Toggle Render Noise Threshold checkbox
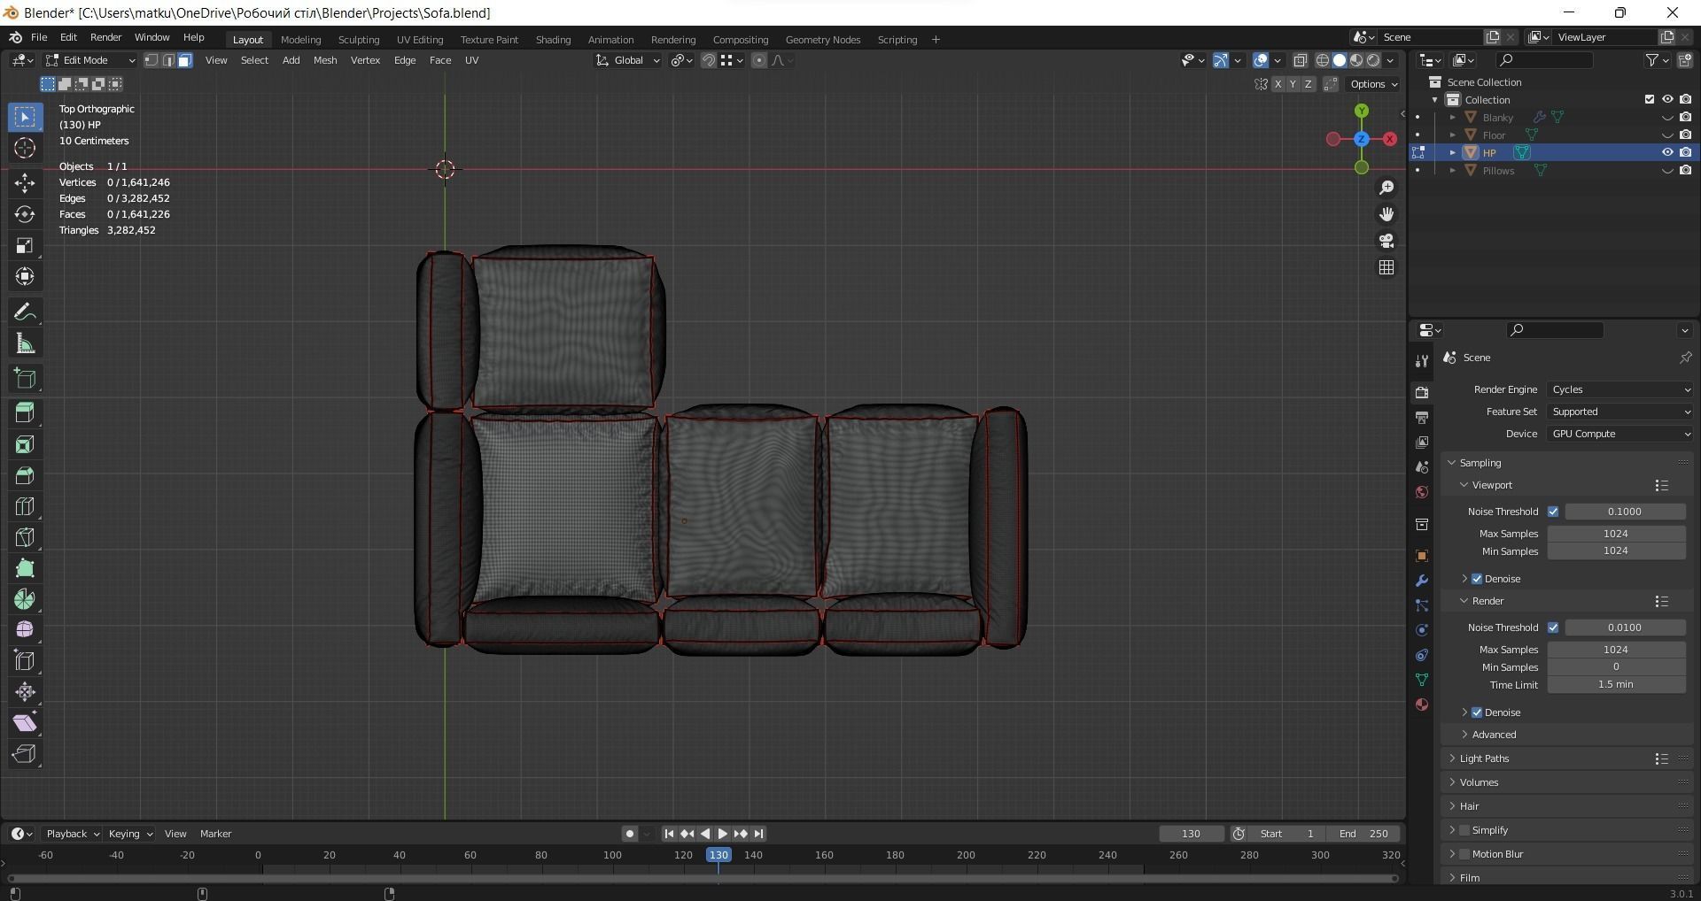 tap(1553, 628)
